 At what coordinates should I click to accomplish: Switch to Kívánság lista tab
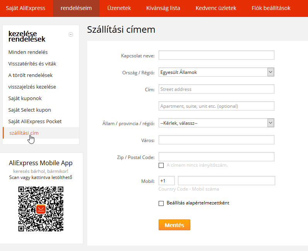click(x=163, y=8)
